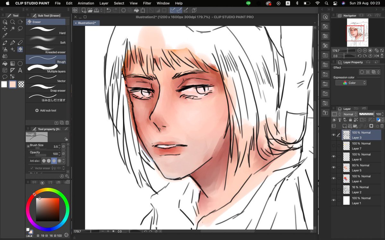Image resolution: width=385 pixels, height=240 pixels.
Task: Select the Text tool
Action: 20,70
